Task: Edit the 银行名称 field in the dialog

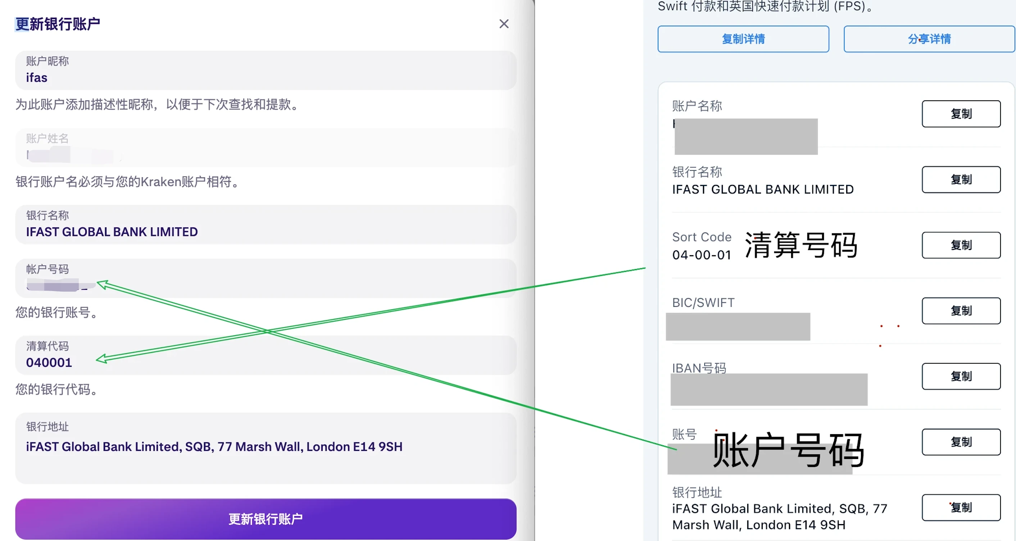Action: [266, 224]
